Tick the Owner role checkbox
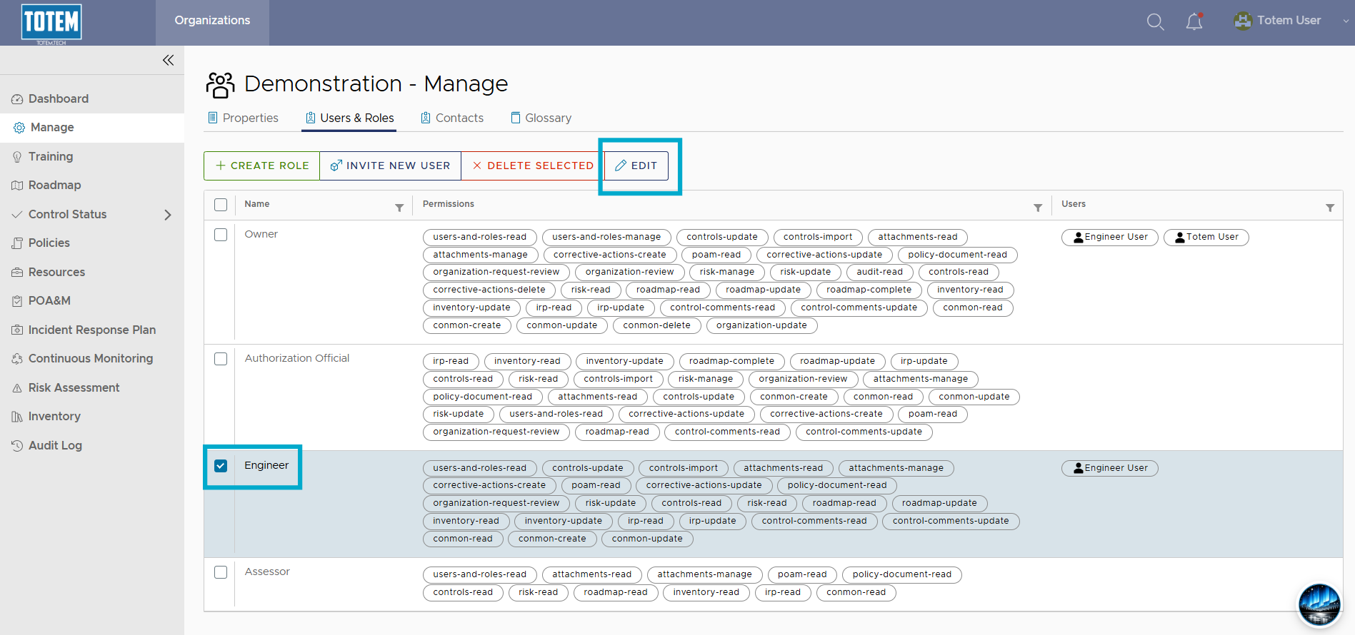 click(221, 235)
